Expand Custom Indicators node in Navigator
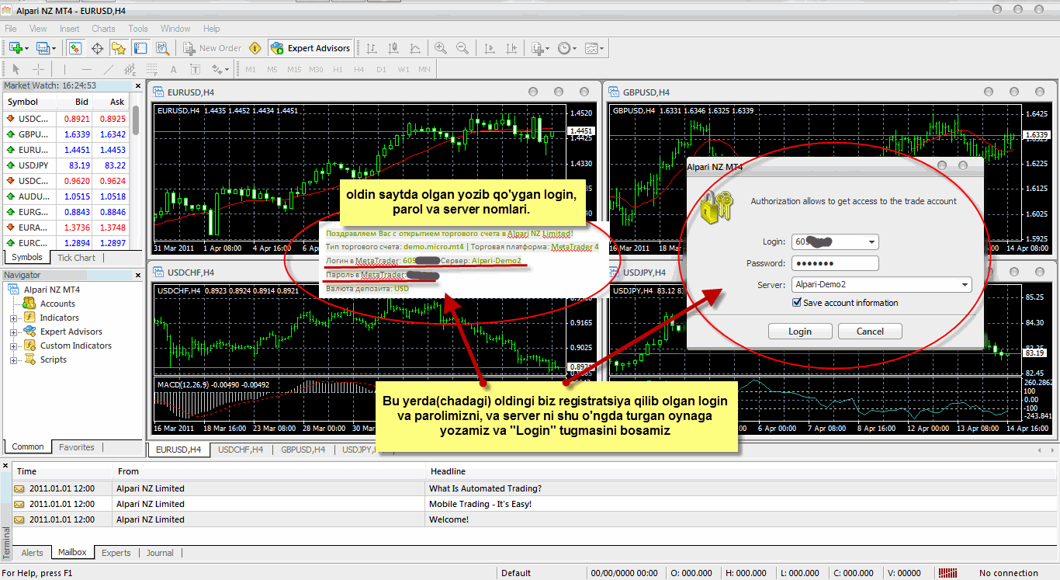Viewport: 1060px width, 580px height. coord(13,346)
